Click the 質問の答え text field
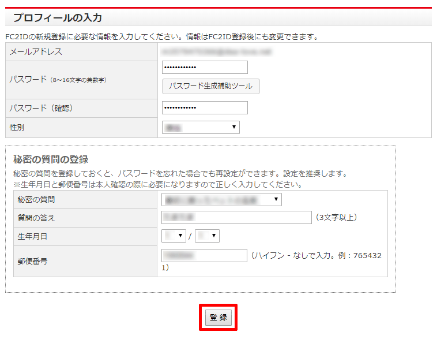The width and height of the screenshot is (437, 339). 236,217
